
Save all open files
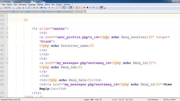tap(9, 8)
